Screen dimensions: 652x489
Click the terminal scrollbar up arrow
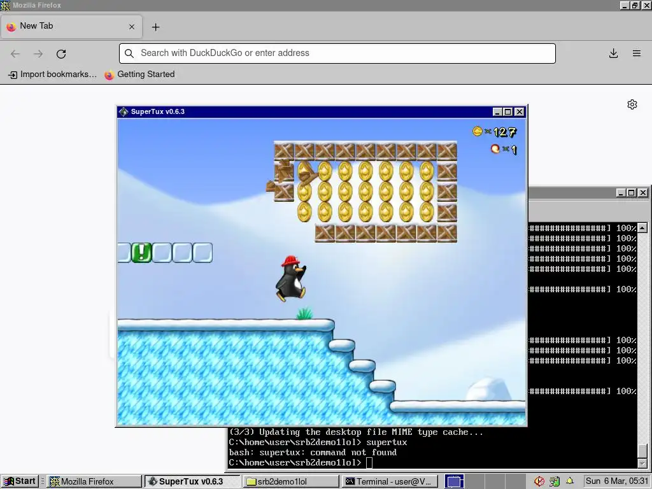(642, 228)
